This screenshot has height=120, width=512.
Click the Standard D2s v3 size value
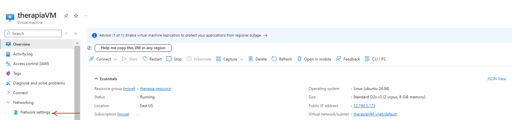click(389, 97)
